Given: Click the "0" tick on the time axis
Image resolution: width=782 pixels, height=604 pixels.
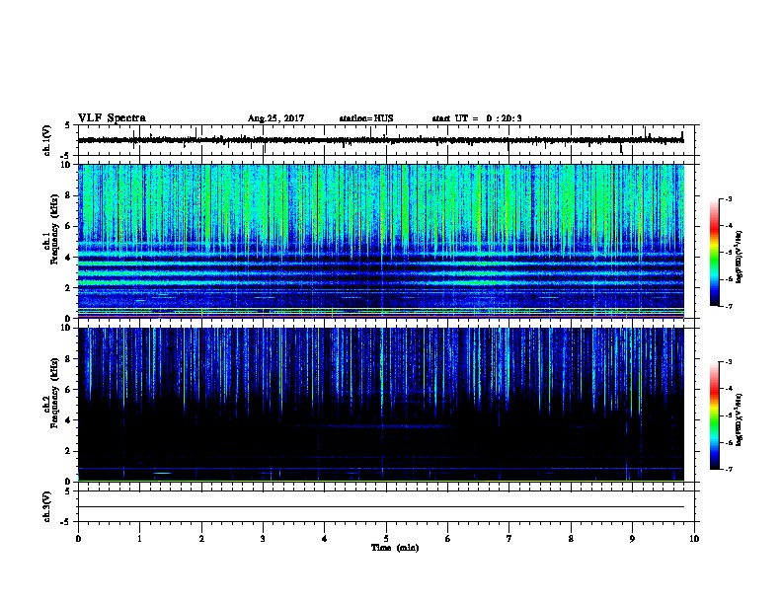Looking at the screenshot, I should (78, 539).
